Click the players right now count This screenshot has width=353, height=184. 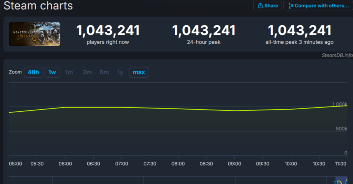point(108,31)
